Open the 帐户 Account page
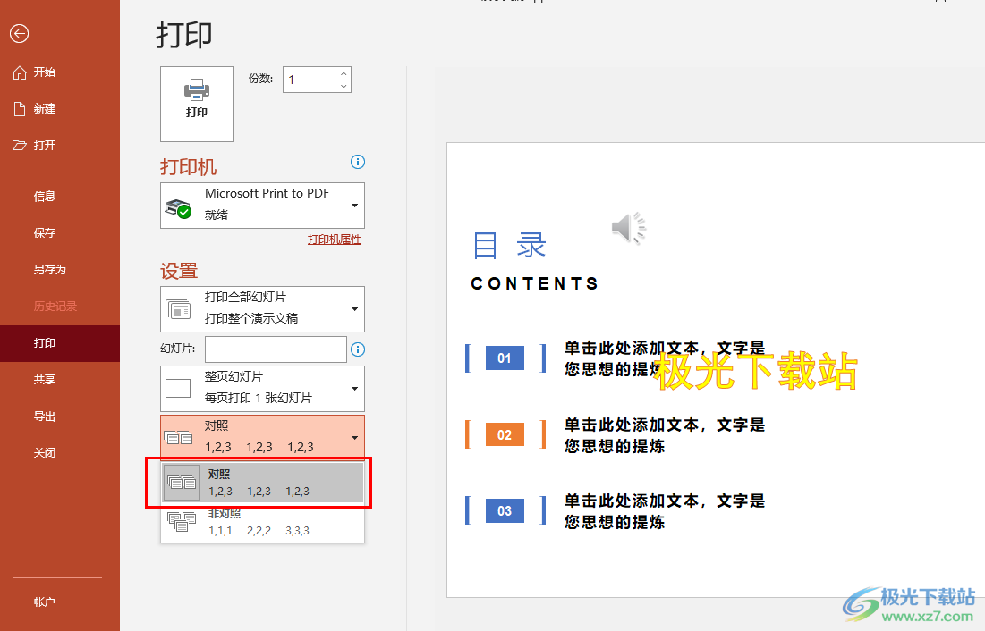The image size is (985, 631). (45, 602)
